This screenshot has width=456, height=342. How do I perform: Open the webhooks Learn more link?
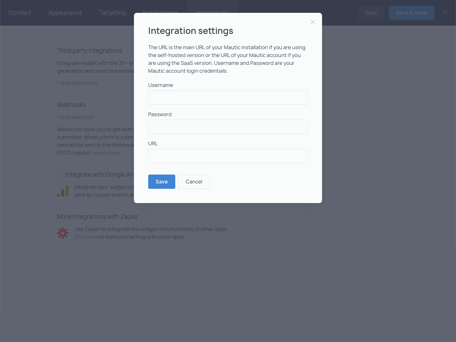(x=106, y=153)
